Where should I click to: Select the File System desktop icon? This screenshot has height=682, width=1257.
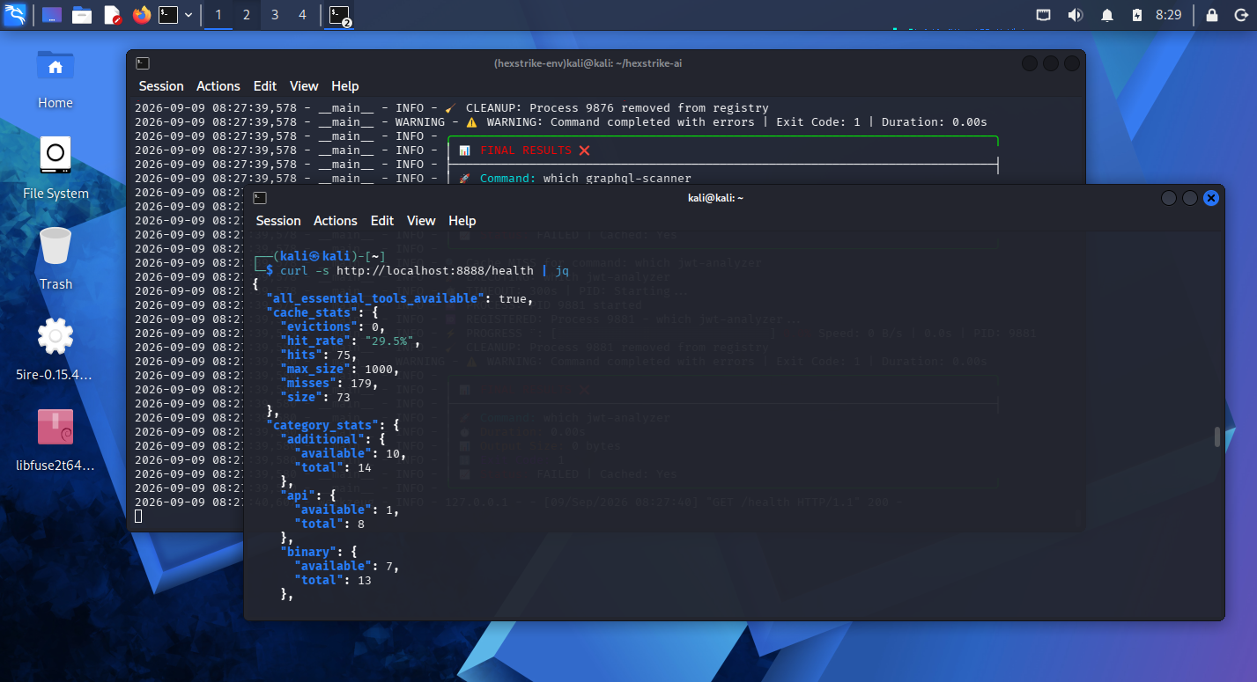[55, 167]
